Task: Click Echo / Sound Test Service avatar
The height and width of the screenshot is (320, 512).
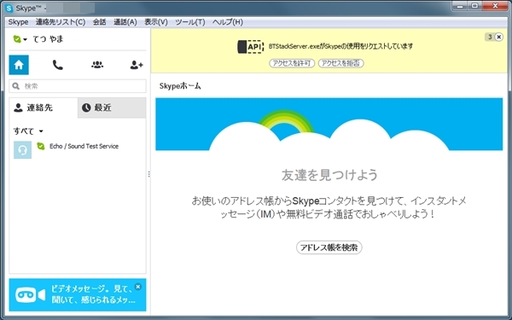Action: pyautogui.click(x=22, y=150)
